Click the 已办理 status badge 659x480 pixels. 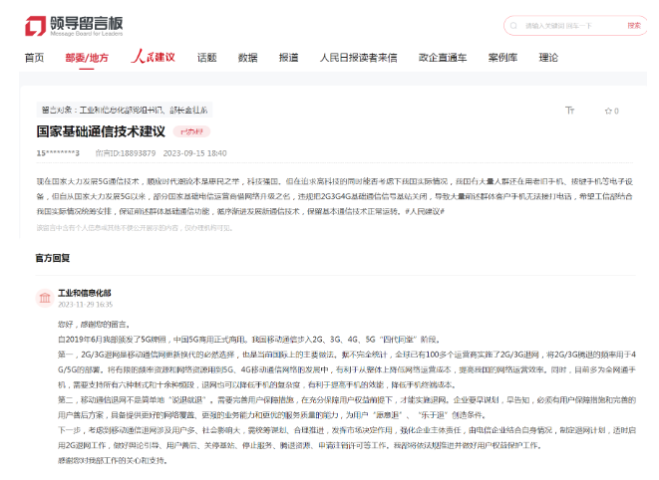point(191,131)
